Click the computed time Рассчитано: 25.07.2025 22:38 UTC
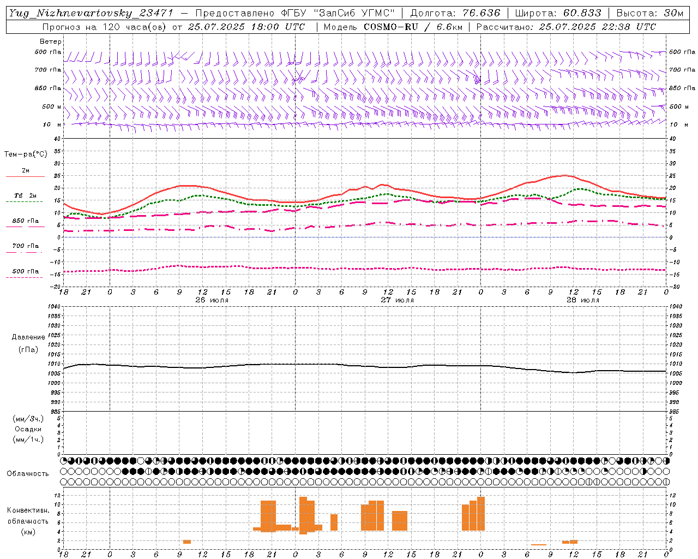 [567, 27]
